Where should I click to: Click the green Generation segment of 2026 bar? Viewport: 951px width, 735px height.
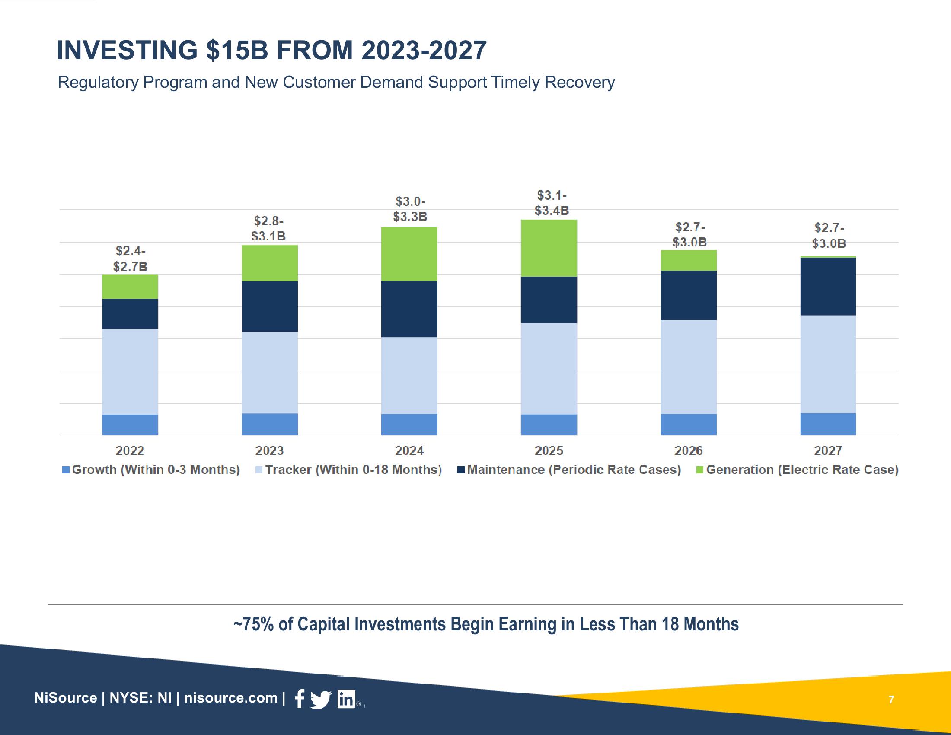tap(689, 260)
